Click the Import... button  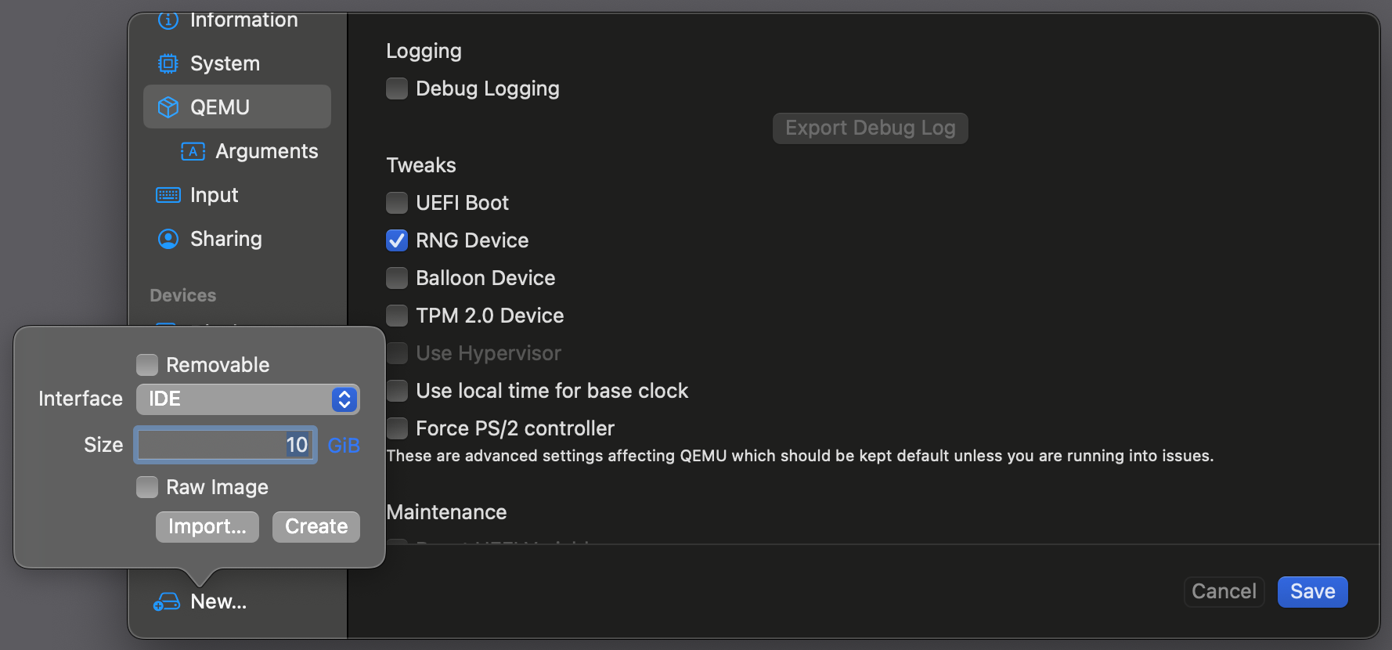point(207,526)
